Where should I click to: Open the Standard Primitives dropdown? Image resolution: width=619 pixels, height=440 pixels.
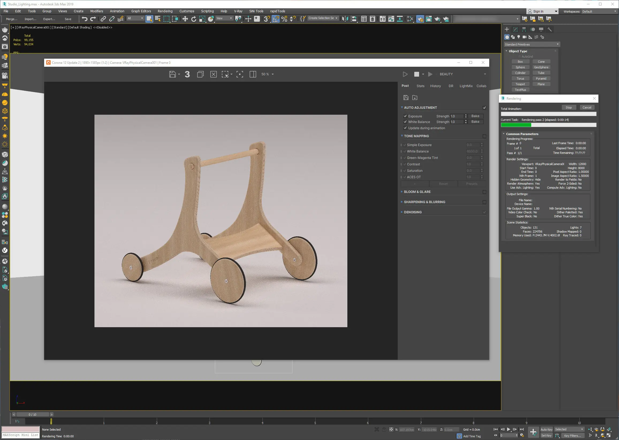531,44
